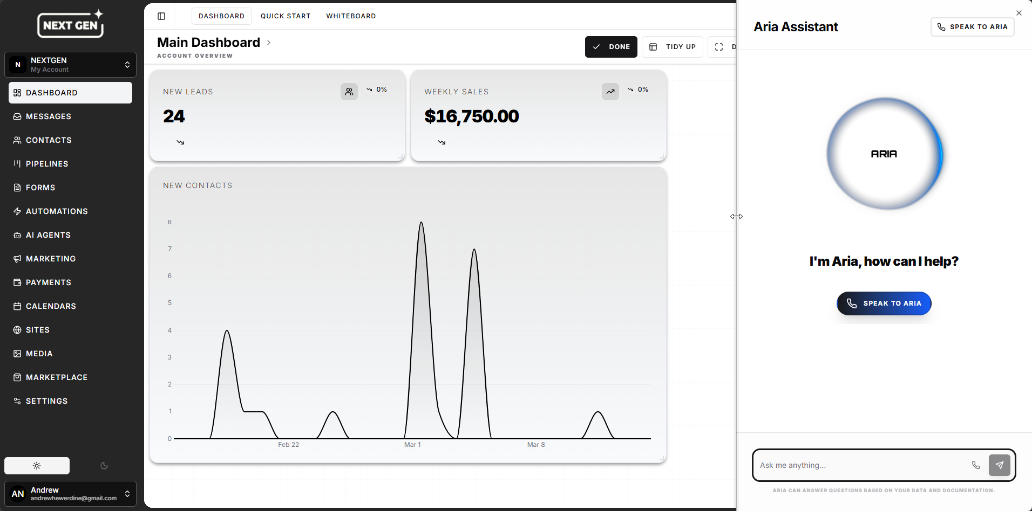Click the fullscreen icon in the dashboard toolbar
This screenshot has height=511, width=1032.
point(719,47)
